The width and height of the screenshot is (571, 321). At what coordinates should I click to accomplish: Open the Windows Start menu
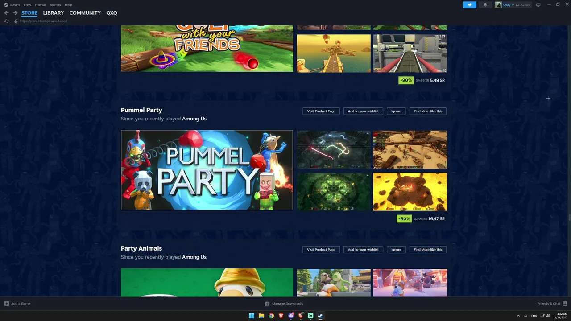pos(252,316)
